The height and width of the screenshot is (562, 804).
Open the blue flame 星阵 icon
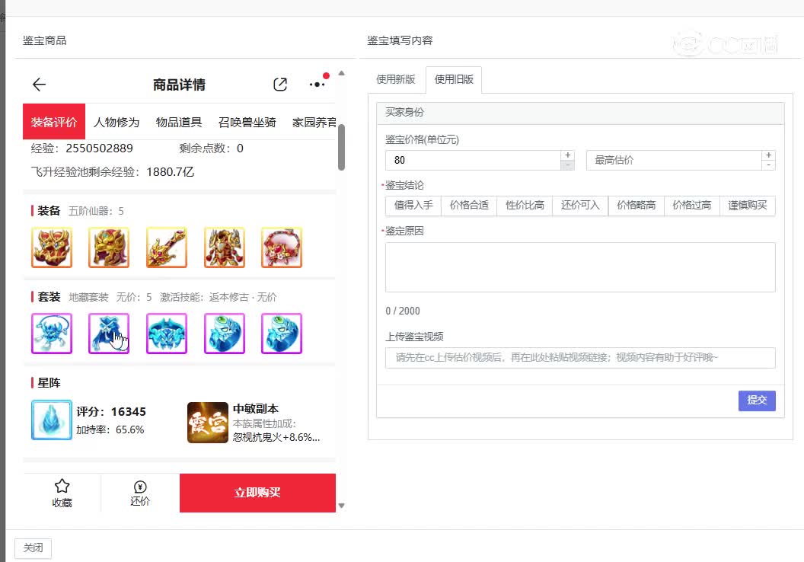(52, 420)
